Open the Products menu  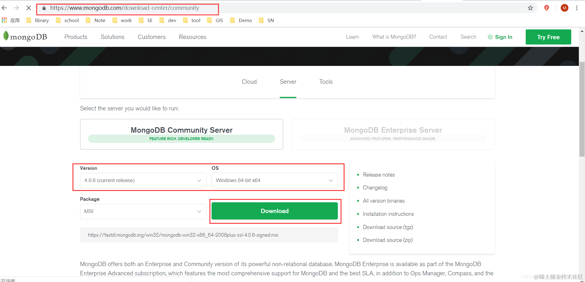tap(76, 37)
